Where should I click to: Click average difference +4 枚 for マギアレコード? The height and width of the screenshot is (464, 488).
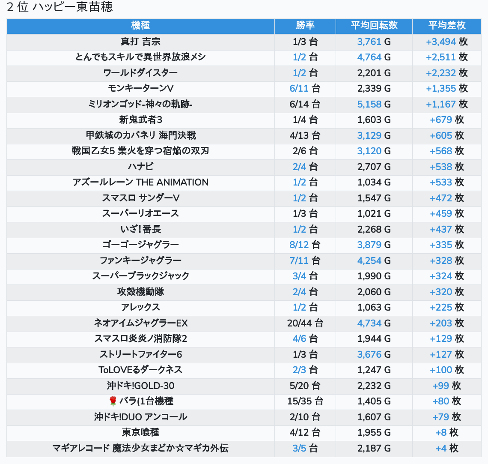point(446,448)
